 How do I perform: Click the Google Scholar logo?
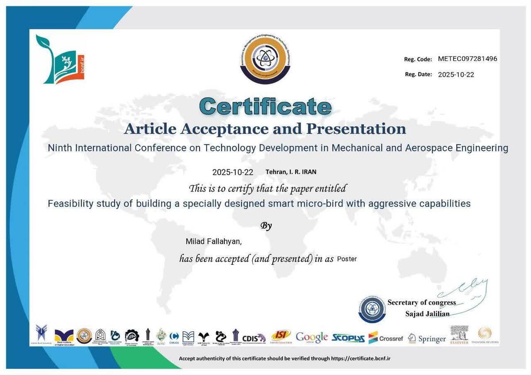pyautogui.click(x=312, y=337)
